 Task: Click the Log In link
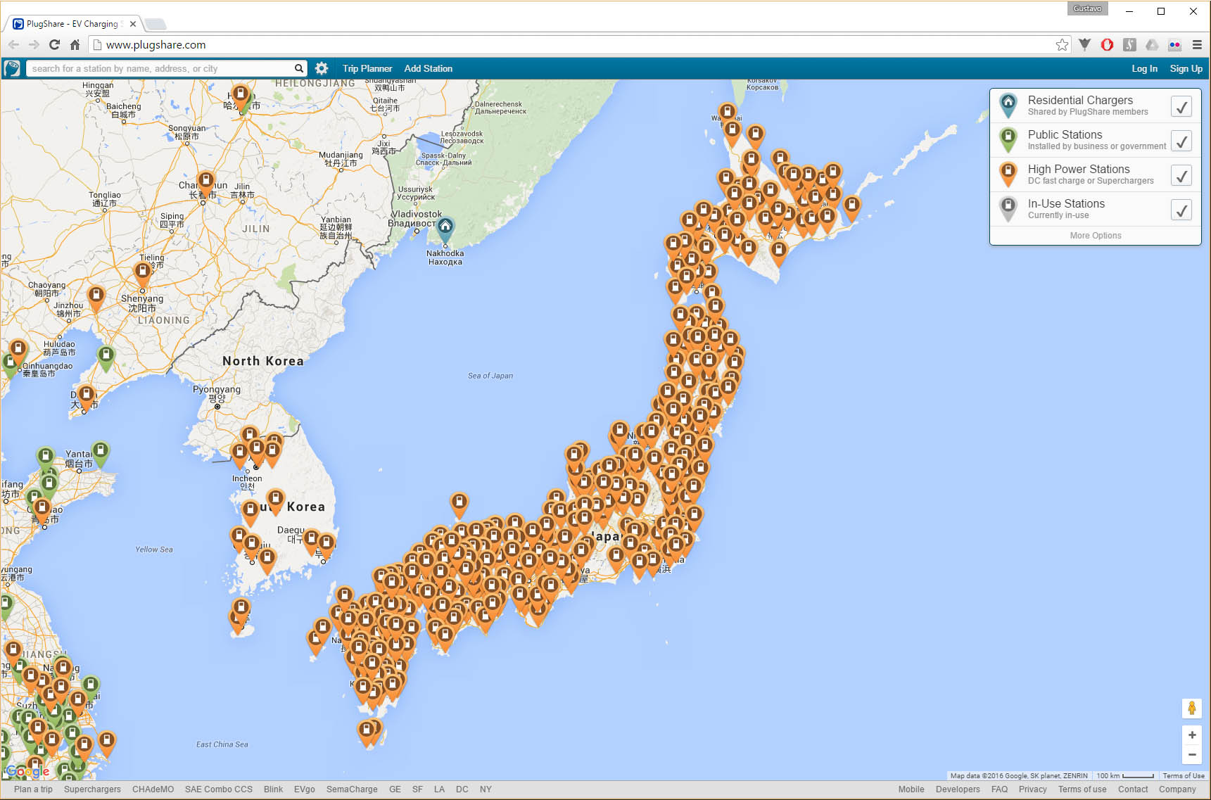(1144, 68)
